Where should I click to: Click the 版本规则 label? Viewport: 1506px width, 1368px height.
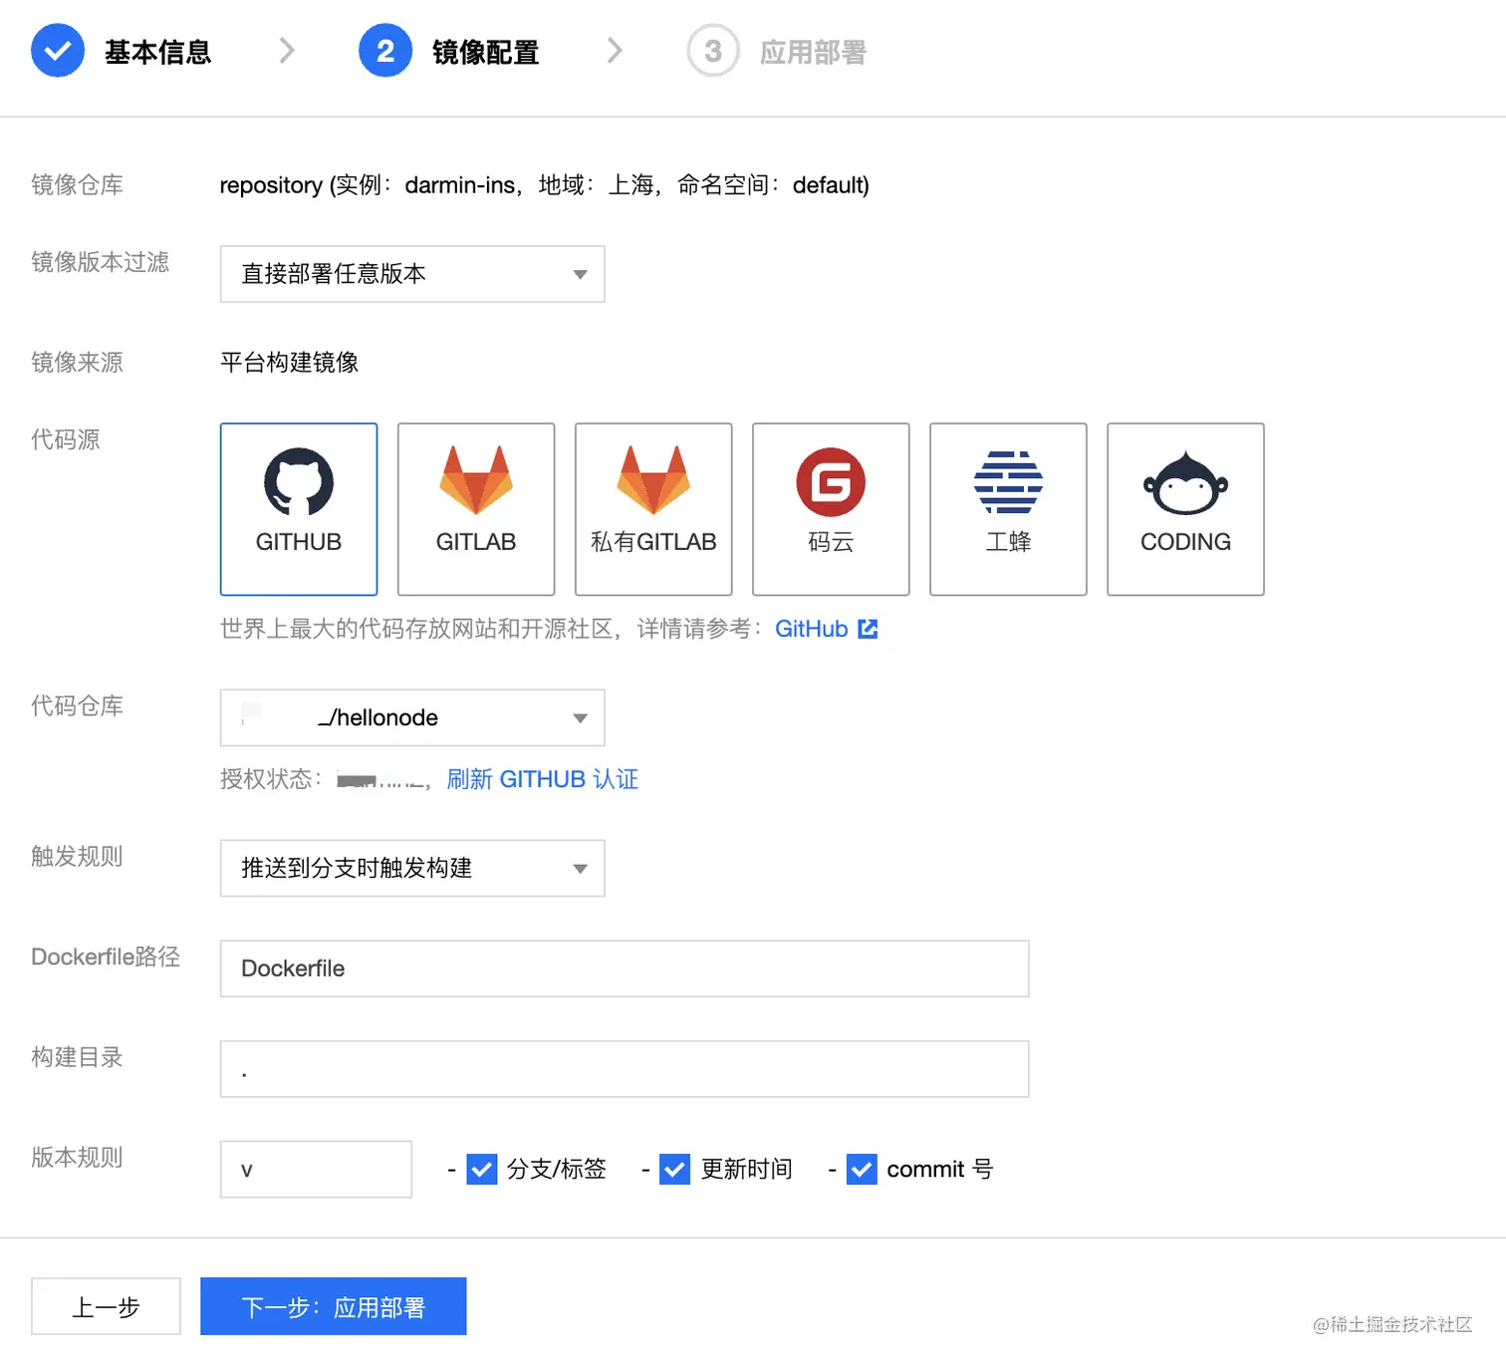click(78, 1157)
